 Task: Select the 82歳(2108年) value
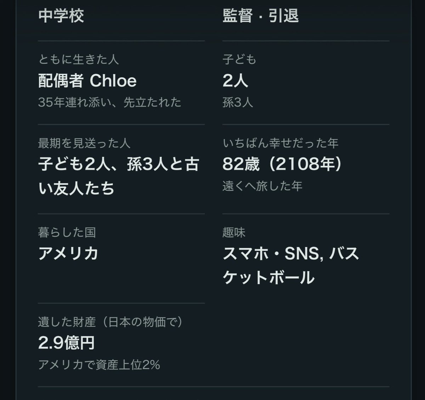click(x=283, y=164)
